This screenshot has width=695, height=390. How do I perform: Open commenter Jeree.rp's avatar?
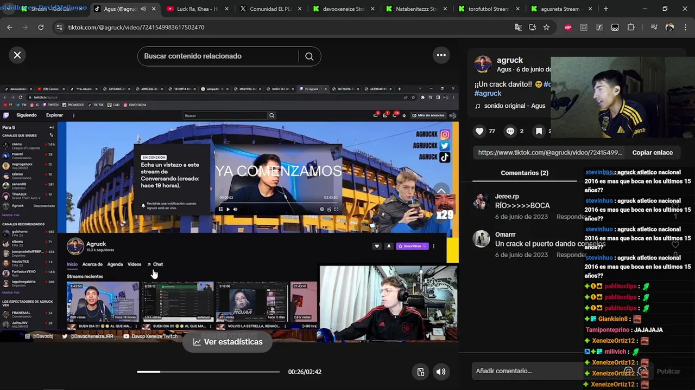(x=481, y=201)
